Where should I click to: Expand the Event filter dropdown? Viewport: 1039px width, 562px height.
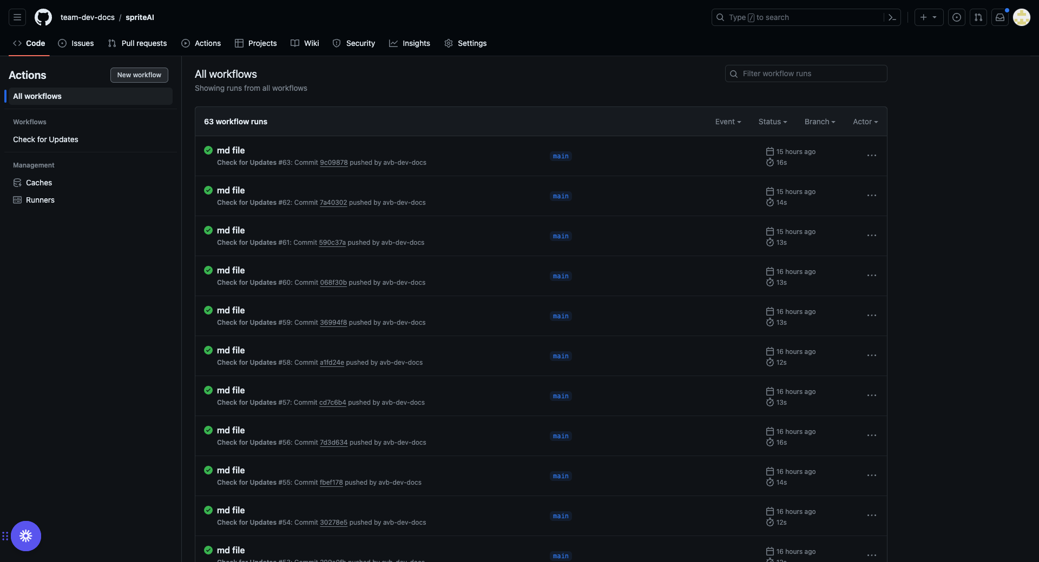tap(728, 122)
